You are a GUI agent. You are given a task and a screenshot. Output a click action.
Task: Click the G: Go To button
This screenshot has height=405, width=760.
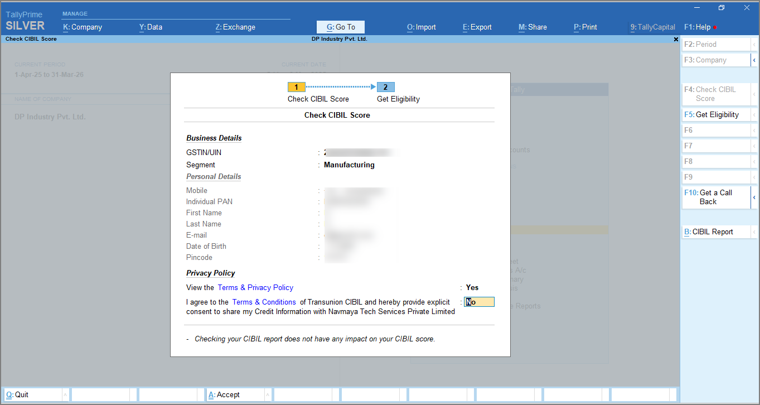pos(341,27)
